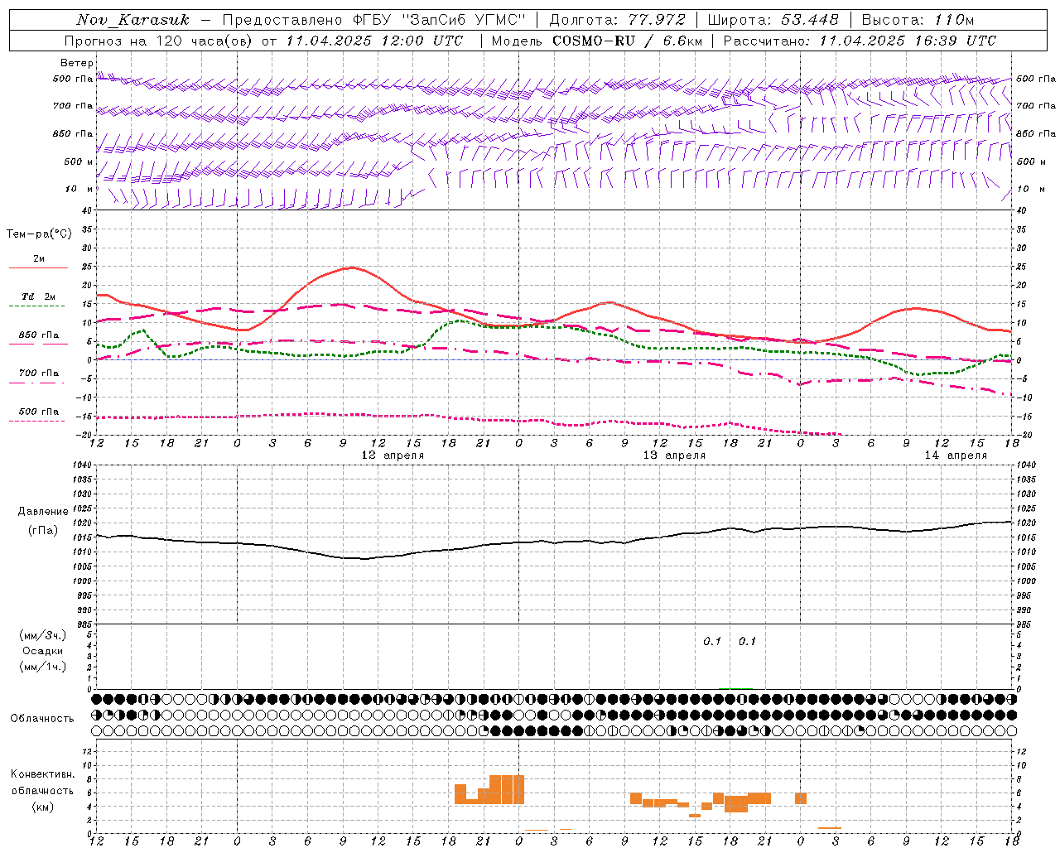1060x848 pixels.
Task: Click the Конвективн. convective cloud label
Action: 43,774
